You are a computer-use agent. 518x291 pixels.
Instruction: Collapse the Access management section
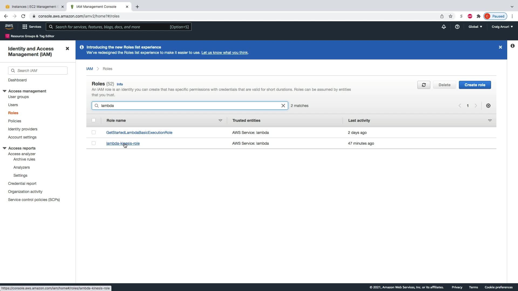pyautogui.click(x=5, y=91)
